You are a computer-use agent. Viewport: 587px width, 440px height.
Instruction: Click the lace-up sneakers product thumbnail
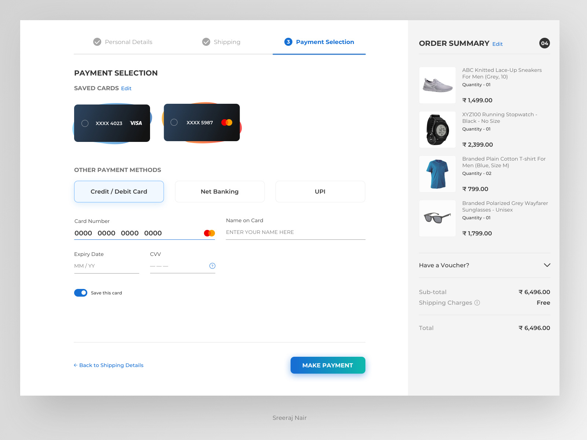pyautogui.click(x=437, y=85)
